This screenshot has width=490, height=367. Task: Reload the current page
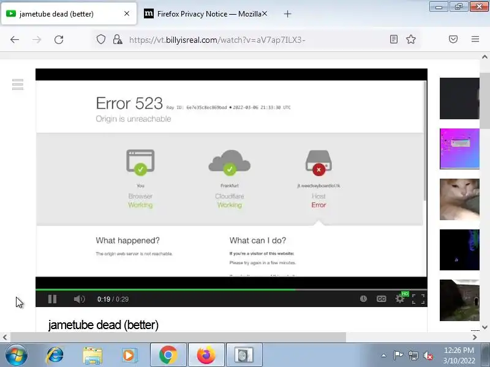pos(59,40)
